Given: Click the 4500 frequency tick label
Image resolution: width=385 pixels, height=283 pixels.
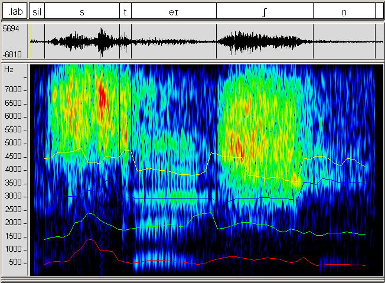Looking at the screenshot, I should coord(14,156).
